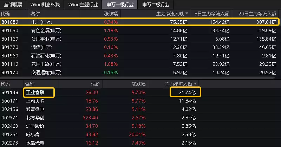281x147 pixels.
Task: Click stock code 600171
Action: pos(10,101)
